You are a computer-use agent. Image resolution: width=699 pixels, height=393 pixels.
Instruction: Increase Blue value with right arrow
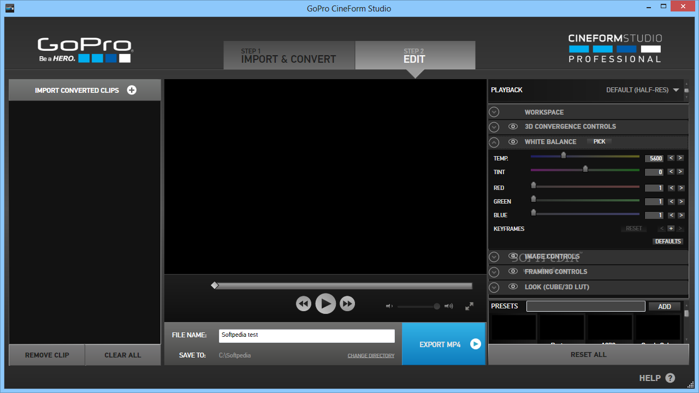680,215
